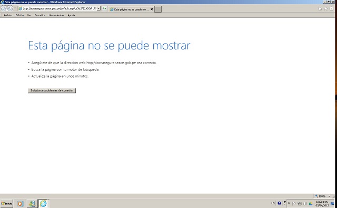Image resolution: width=337 pixels, height=208 pixels.
Task: Open Favorites with the star icon
Action: point(326,8)
